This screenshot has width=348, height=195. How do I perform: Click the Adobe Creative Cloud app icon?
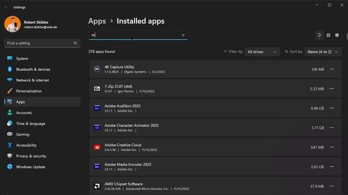pyautogui.click(x=97, y=147)
